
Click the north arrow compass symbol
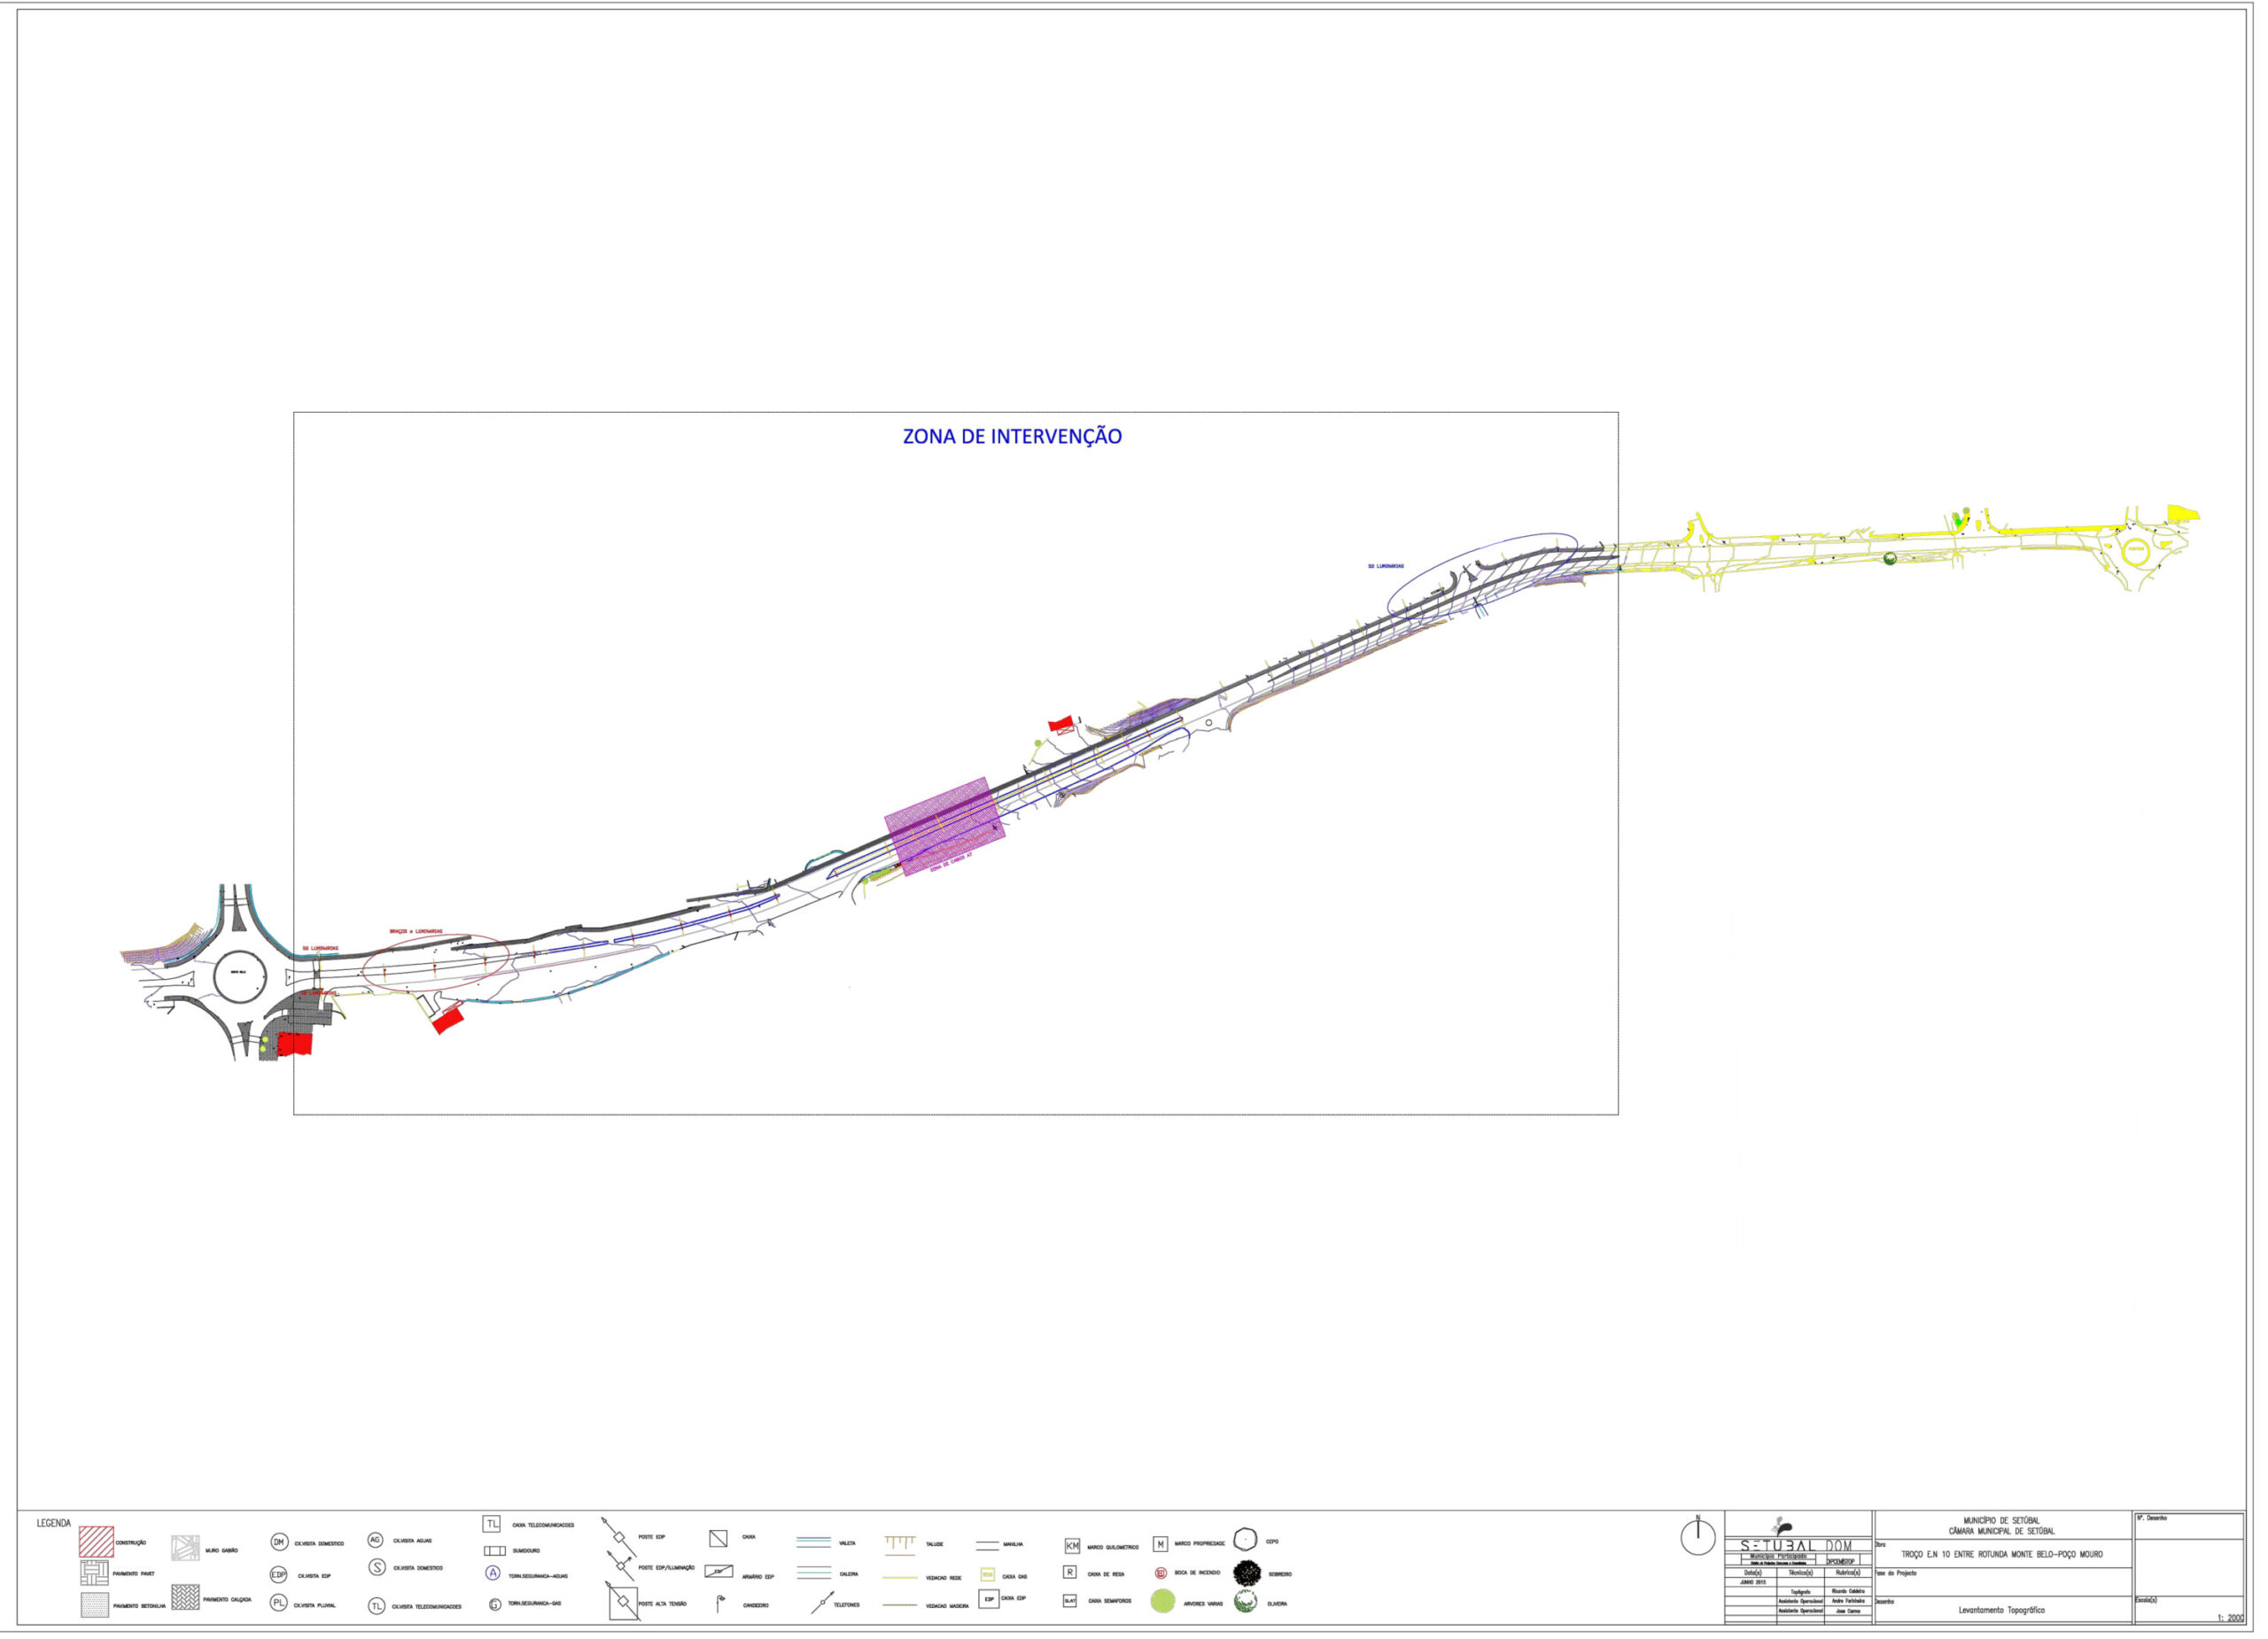[1697, 1536]
